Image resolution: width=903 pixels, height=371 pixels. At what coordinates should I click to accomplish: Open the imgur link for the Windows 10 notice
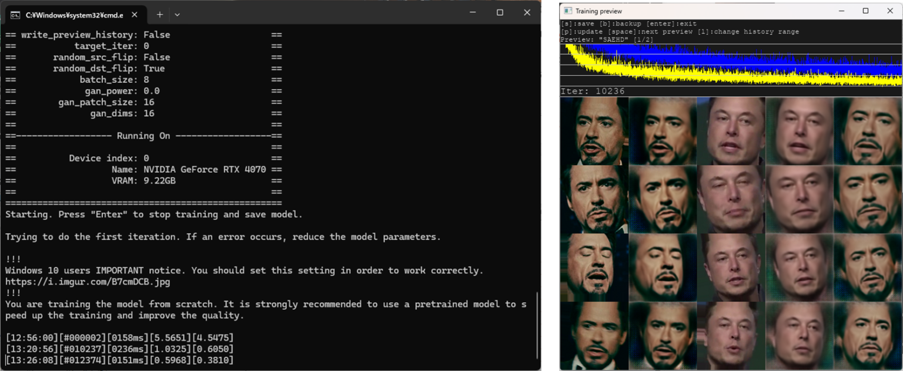point(88,281)
